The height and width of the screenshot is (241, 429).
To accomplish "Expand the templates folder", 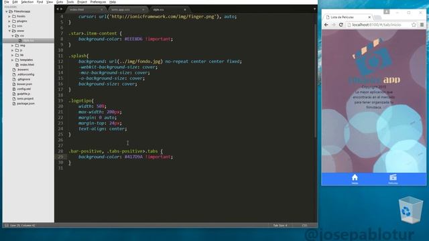I will coord(13,60).
